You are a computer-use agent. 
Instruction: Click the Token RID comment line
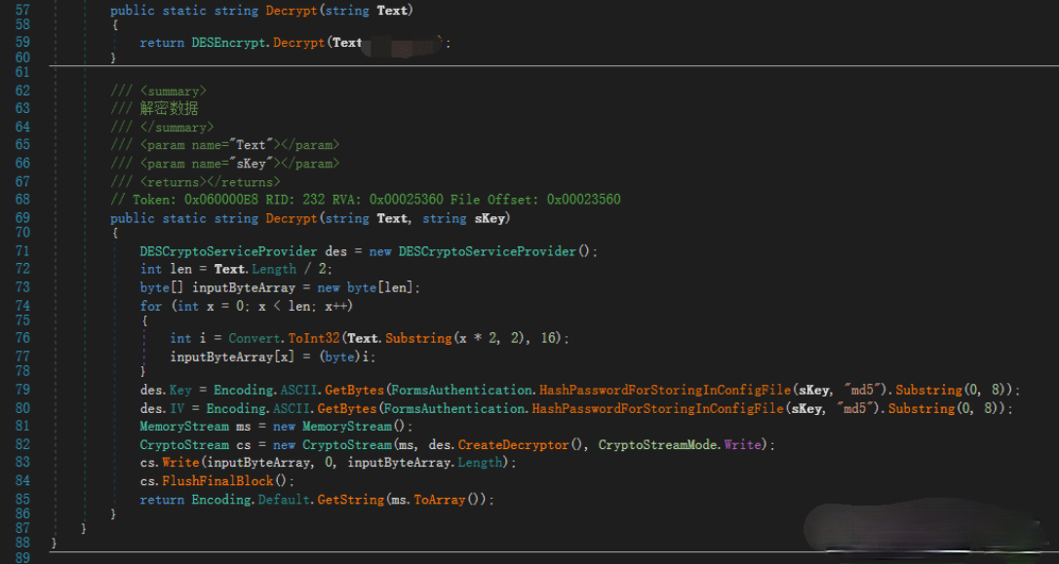tap(365, 200)
